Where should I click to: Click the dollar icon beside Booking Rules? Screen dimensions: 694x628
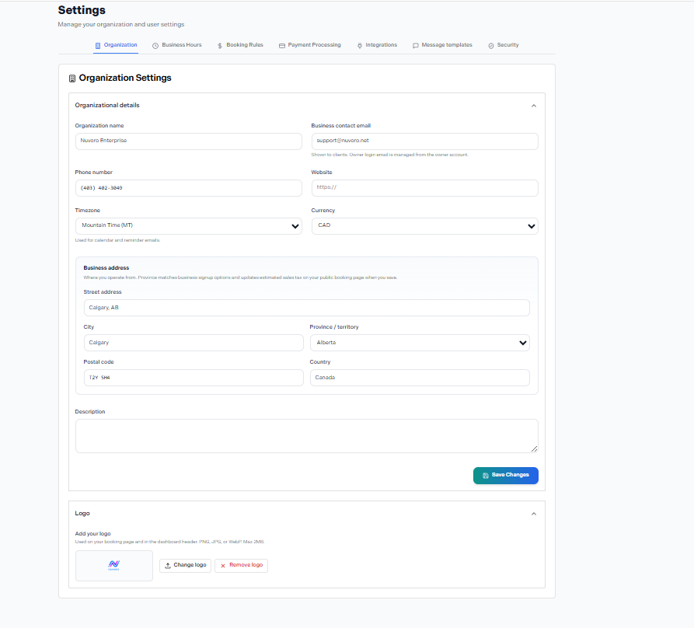(x=220, y=46)
